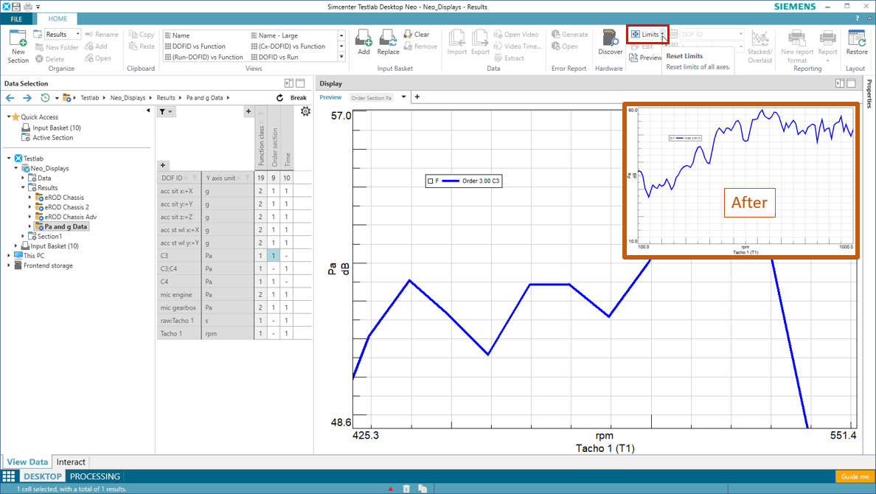Screen dimensions: 876x494
Task: Switch to the Interact tab
Action: 71,462
